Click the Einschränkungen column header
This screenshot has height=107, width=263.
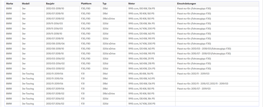[186, 4]
